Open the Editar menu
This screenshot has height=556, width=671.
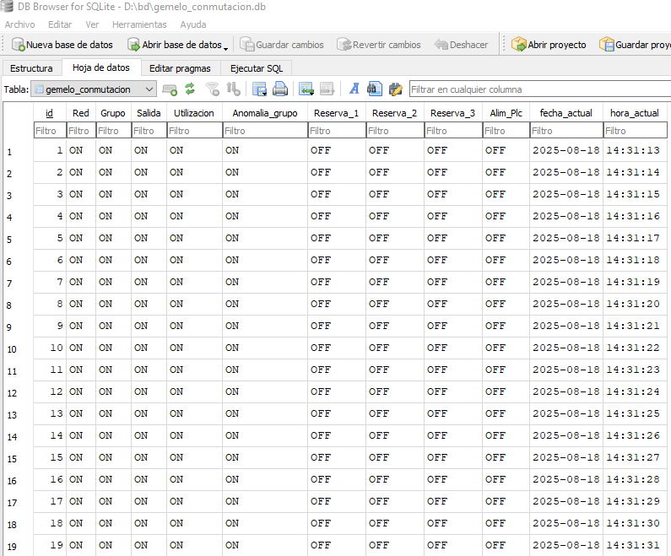point(60,24)
